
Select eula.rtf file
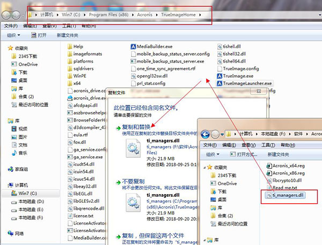[78, 135]
